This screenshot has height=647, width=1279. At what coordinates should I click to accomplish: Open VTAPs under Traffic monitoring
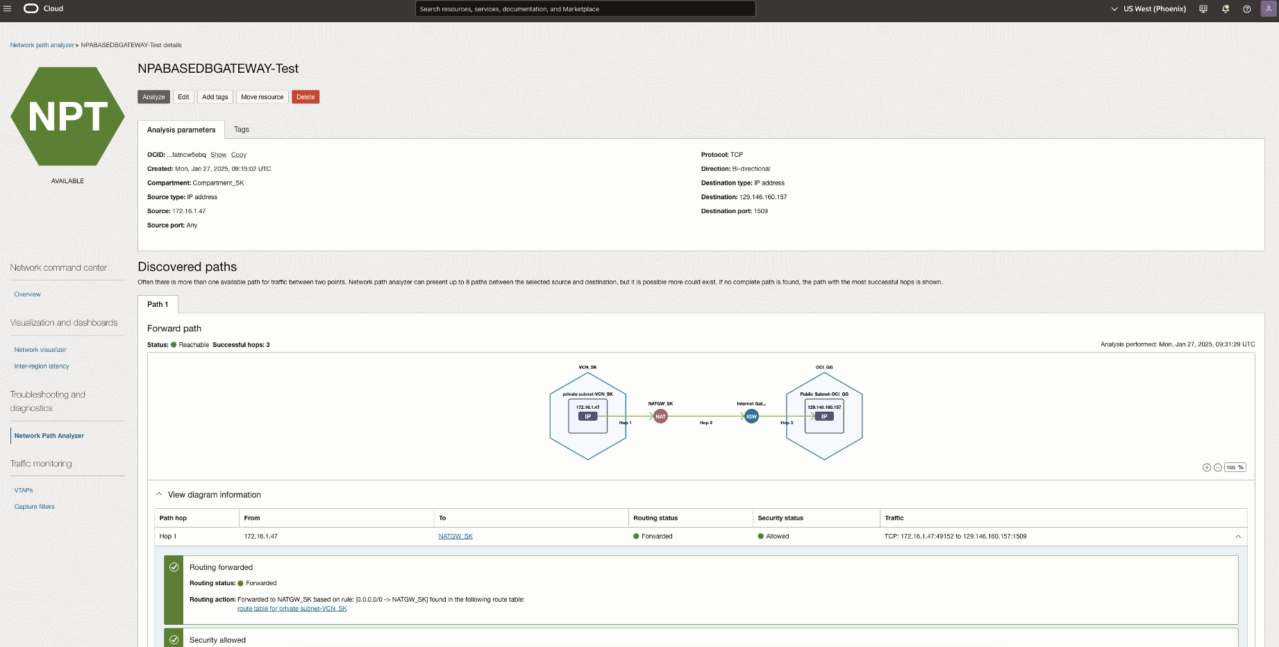(x=24, y=490)
